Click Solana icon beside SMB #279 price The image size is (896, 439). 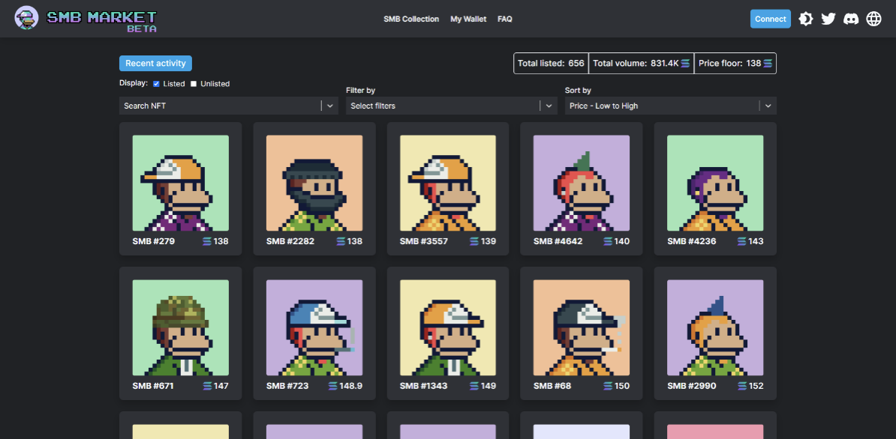point(207,241)
